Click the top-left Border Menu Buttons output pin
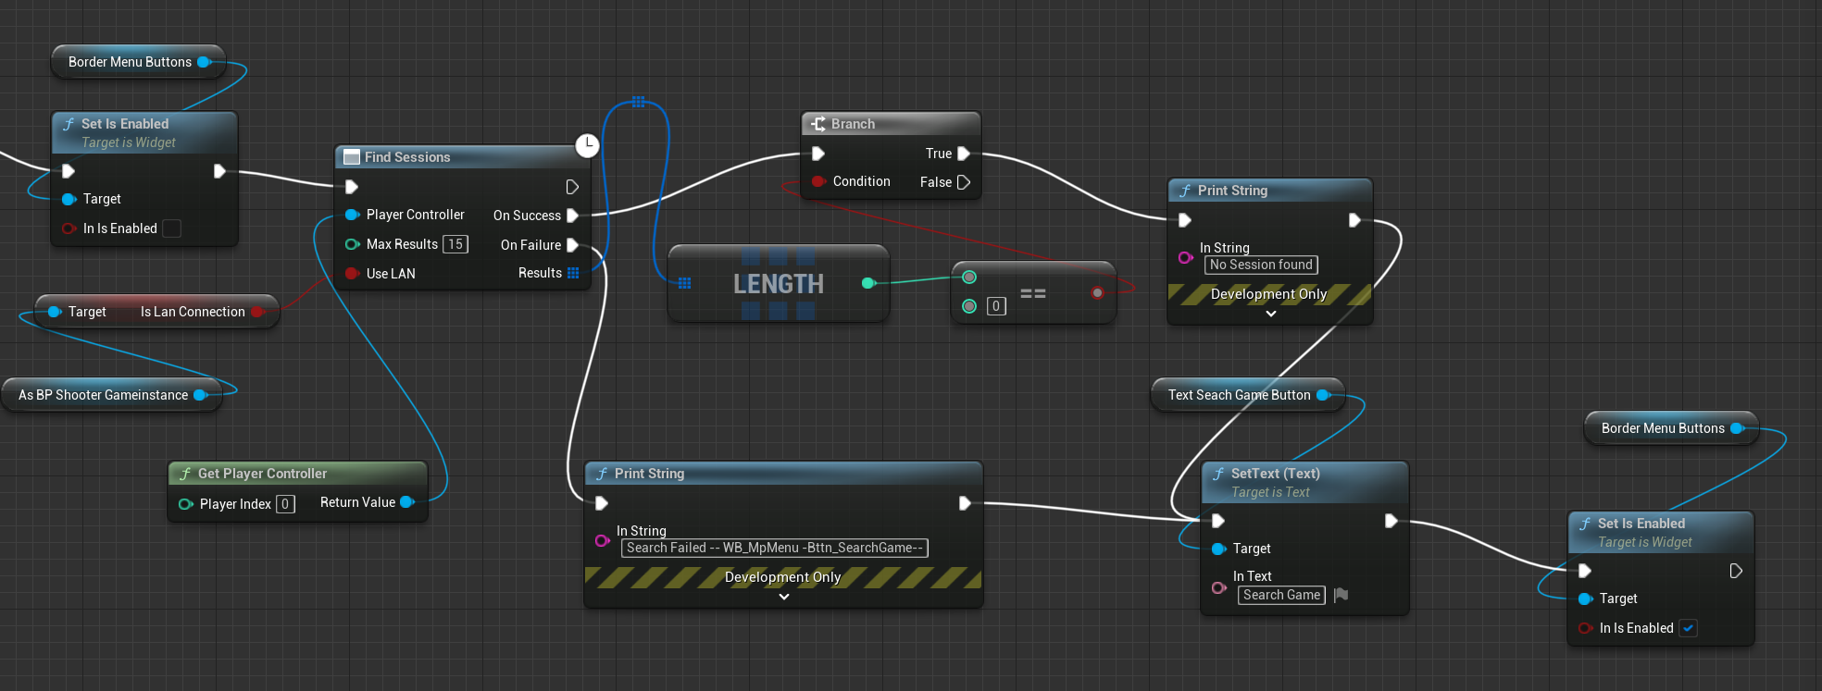 pos(204,62)
